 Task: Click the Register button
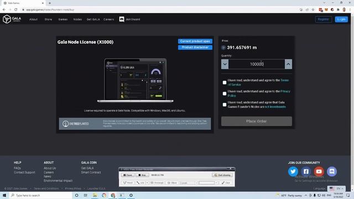[323, 19]
